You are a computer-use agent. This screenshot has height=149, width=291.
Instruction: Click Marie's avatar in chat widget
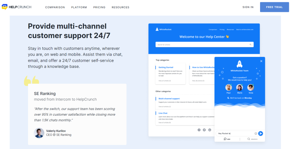(x=239, y=87)
